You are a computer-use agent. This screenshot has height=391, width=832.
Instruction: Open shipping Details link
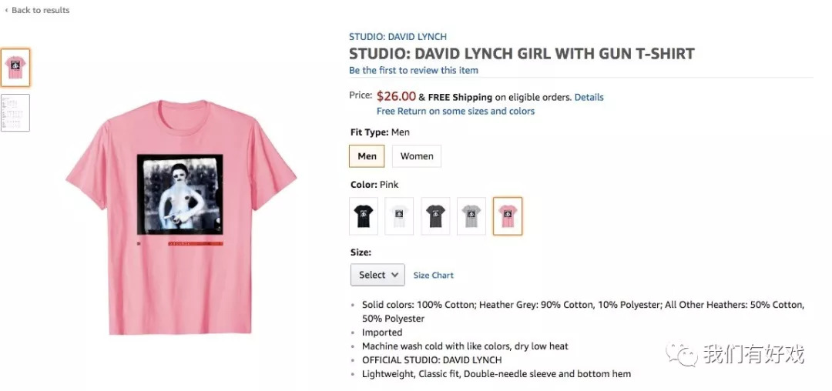(589, 98)
